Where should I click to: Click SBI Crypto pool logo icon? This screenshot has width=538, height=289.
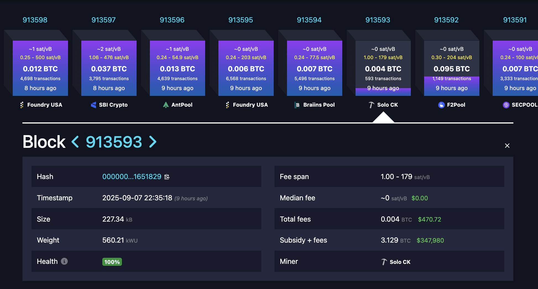pyautogui.click(x=93, y=105)
